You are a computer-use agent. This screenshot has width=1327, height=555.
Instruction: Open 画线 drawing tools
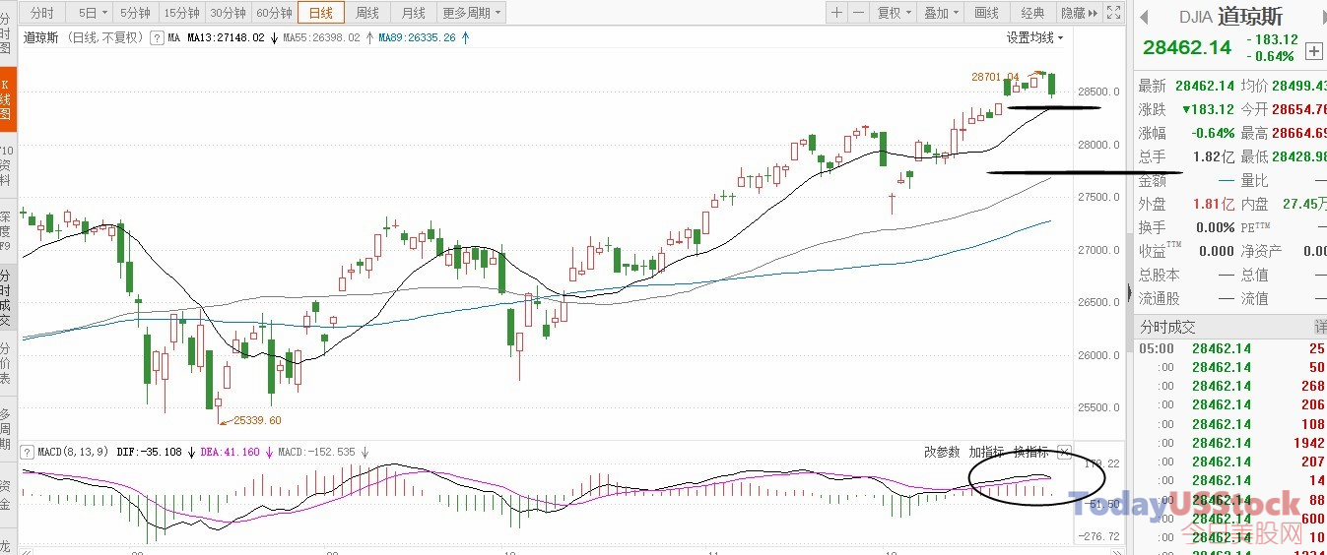click(x=987, y=13)
